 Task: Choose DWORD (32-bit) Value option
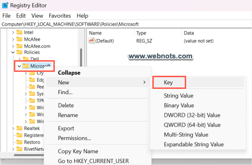pyautogui.click(x=192, y=115)
